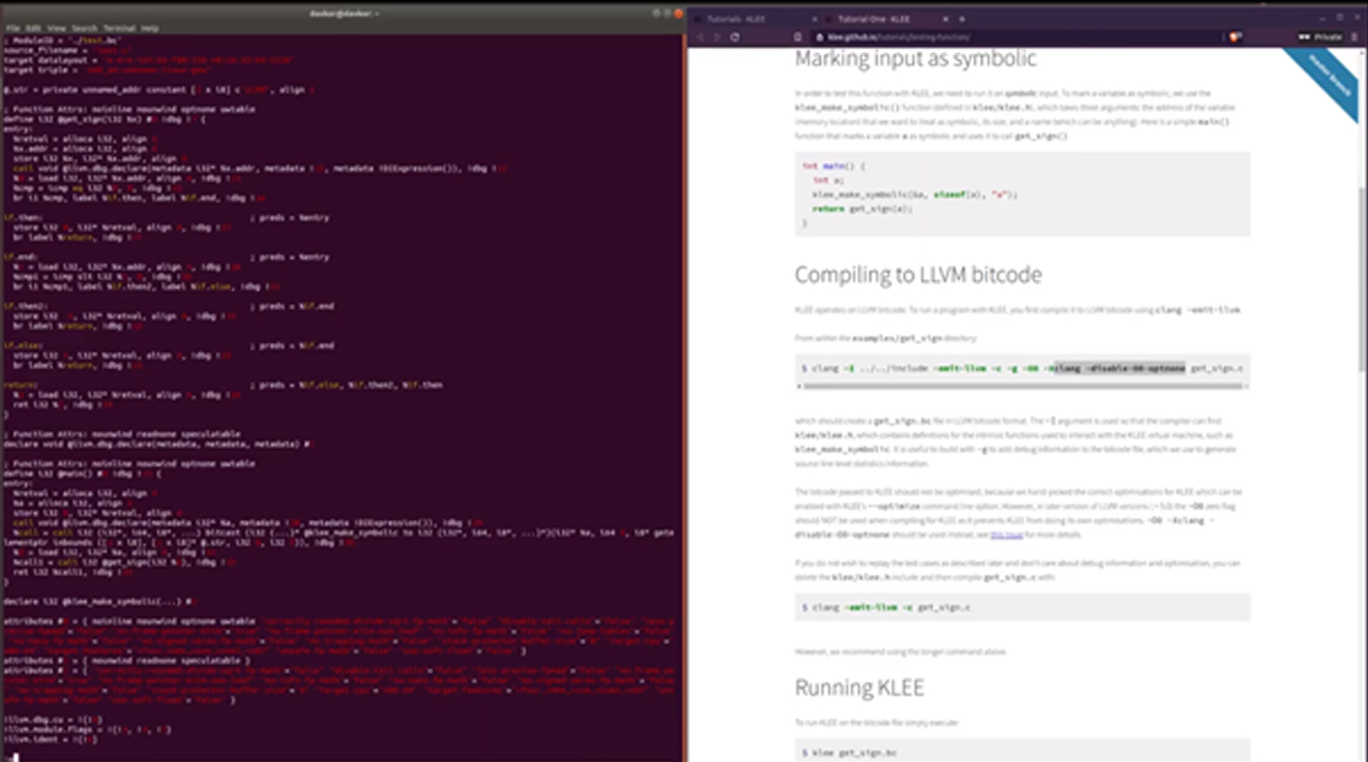1368x762 pixels.
Task: Click the 'klee get_sign.bc' command
Action: [x=855, y=753]
